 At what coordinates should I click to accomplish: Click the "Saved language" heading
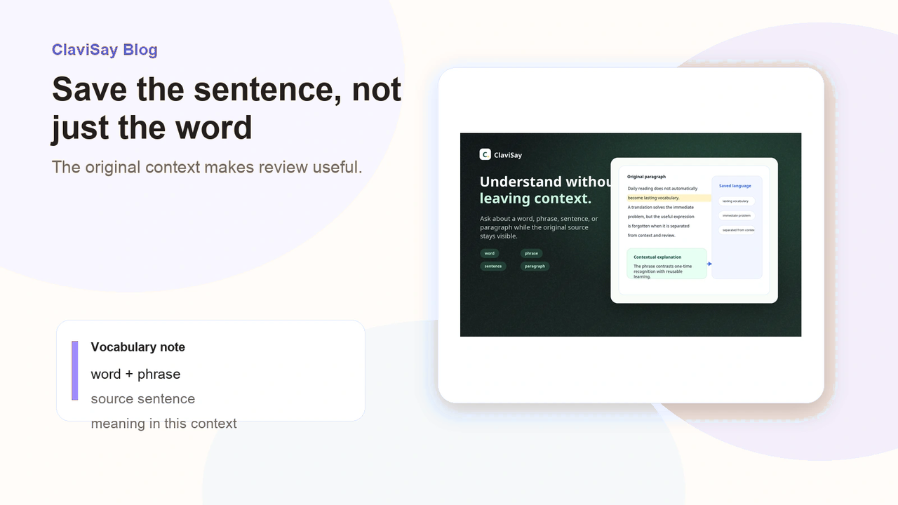tap(735, 186)
